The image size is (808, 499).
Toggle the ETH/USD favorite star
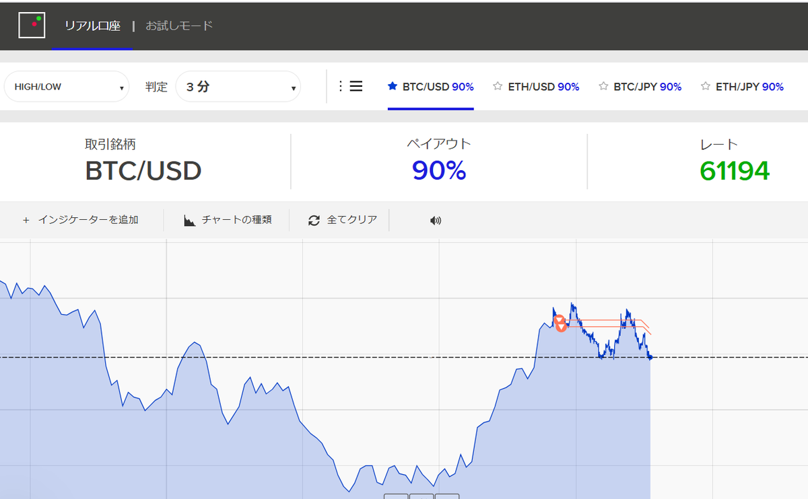[x=498, y=86]
